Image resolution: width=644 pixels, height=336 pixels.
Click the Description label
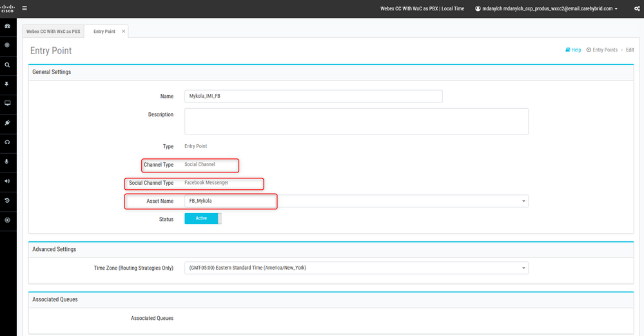pyautogui.click(x=161, y=115)
